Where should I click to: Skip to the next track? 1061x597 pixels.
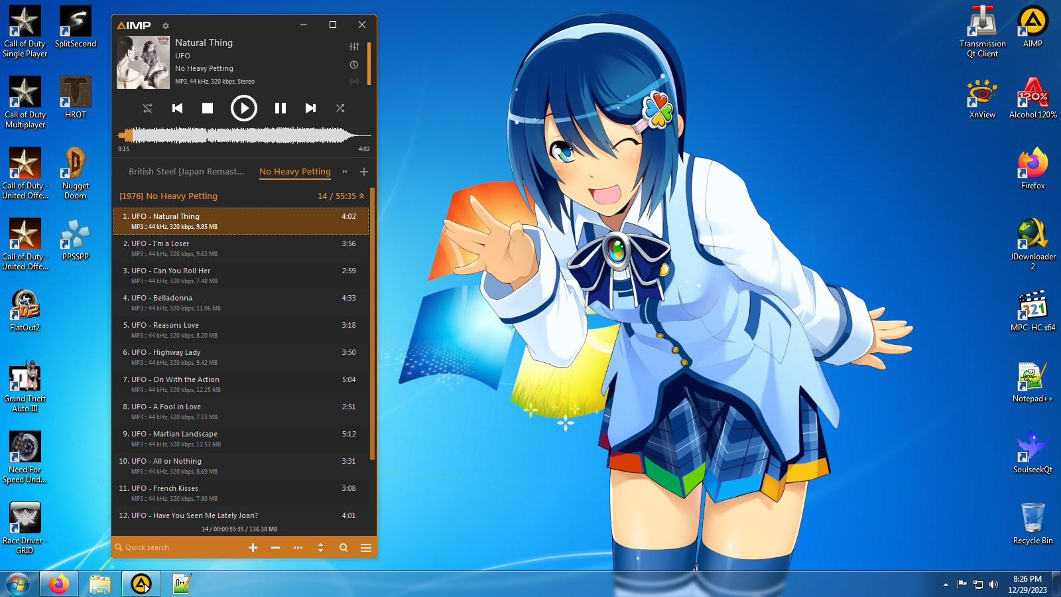[x=310, y=108]
